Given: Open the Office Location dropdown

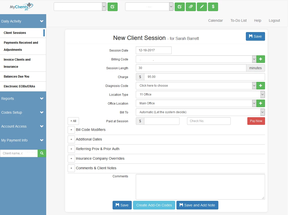Looking at the screenshot, I should (x=196, y=103).
